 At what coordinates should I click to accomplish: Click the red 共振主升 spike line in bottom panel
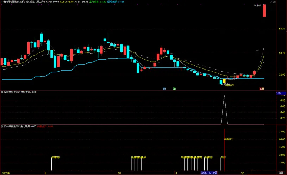pyautogui.click(x=224, y=150)
